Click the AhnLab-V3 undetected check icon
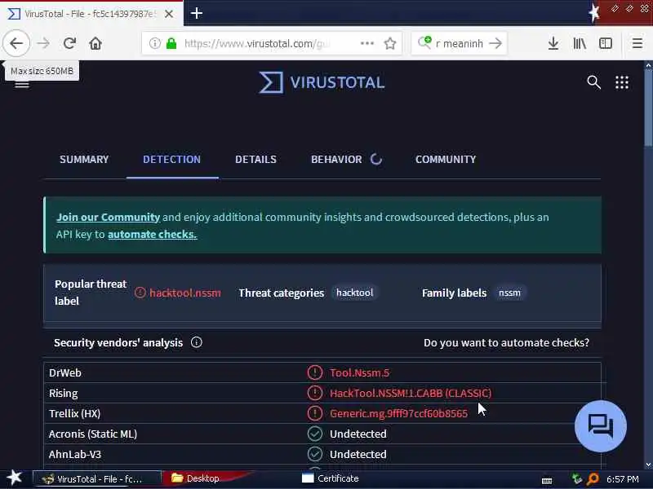The image size is (653, 489). (315, 454)
